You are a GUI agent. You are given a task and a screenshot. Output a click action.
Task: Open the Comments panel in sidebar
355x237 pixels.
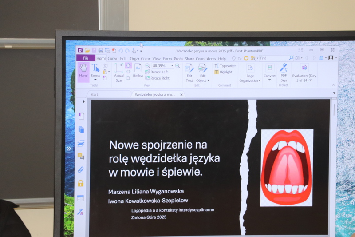81,156
